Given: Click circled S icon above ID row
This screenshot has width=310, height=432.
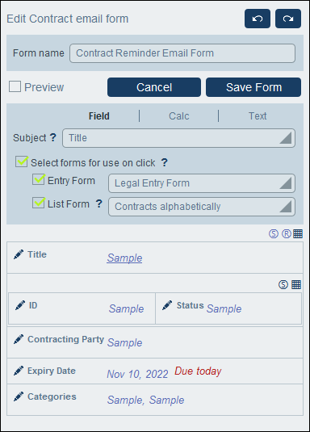Looking at the screenshot, I should click(x=283, y=284).
